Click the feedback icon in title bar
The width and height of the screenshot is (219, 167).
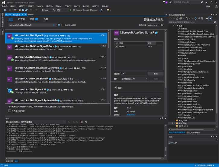pyautogui.click(x=170, y=2)
